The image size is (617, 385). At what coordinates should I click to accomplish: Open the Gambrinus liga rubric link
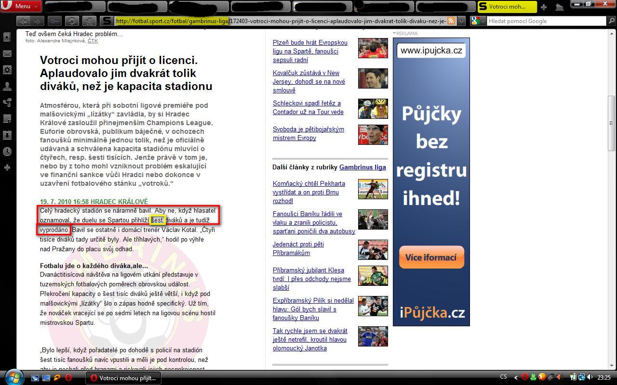pos(362,167)
